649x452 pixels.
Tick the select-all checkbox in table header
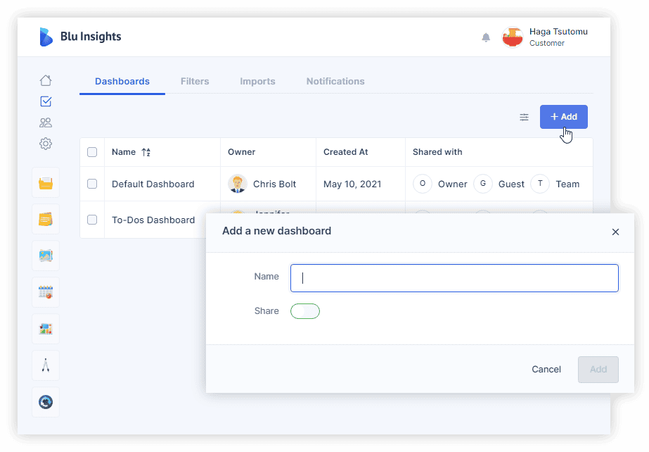pos(92,152)
